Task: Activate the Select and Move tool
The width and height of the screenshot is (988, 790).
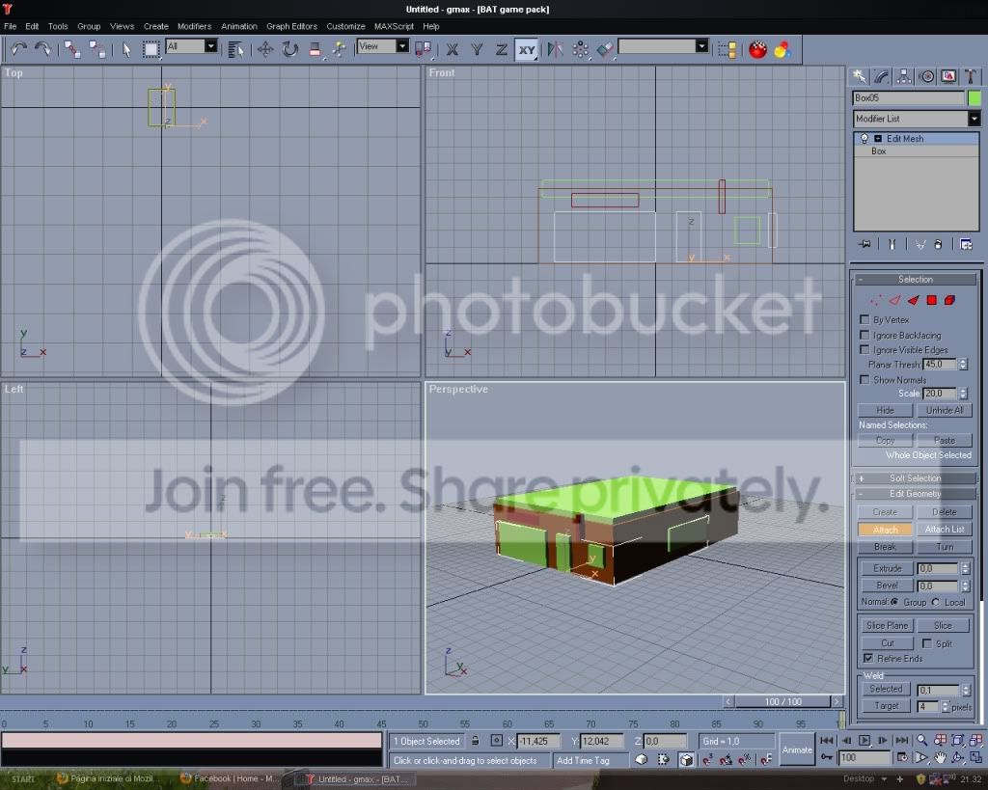Action: coord(265,49)
